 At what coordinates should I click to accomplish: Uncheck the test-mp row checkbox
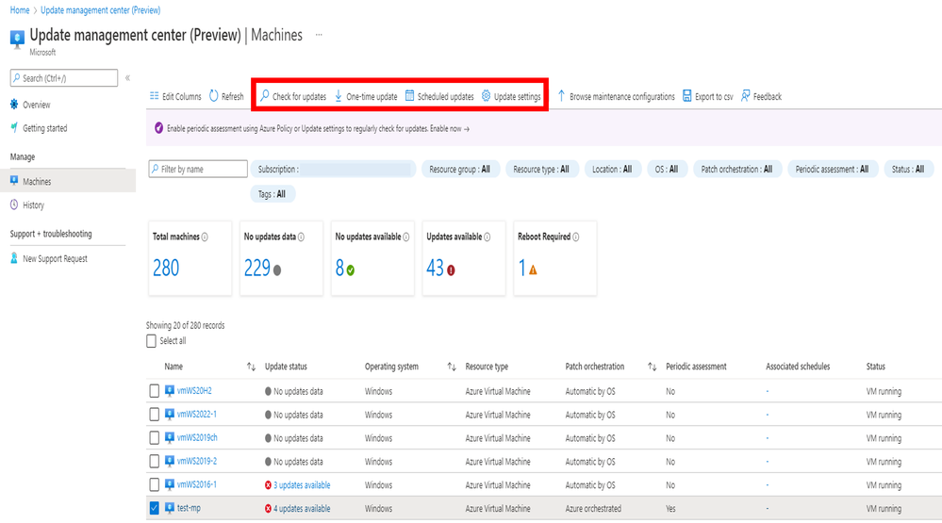[155, 508]
